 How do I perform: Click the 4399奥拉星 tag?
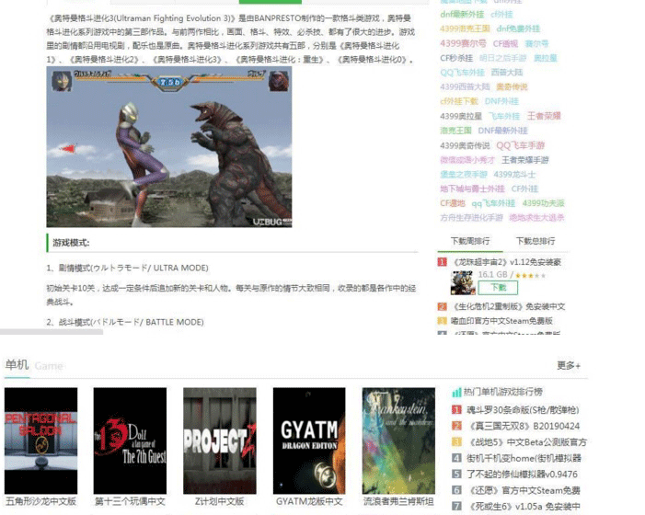coord(461,116)
